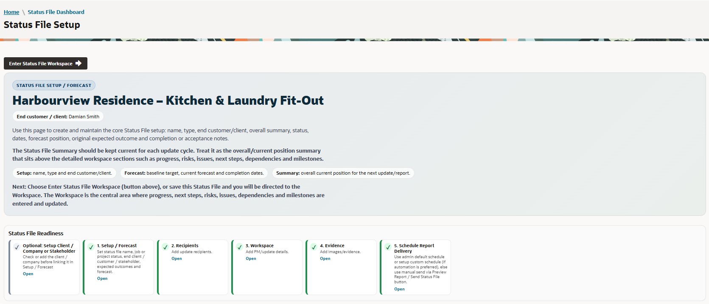Click the Forecast baseline target info pill
709x304 pixels.
pos(194,173)
